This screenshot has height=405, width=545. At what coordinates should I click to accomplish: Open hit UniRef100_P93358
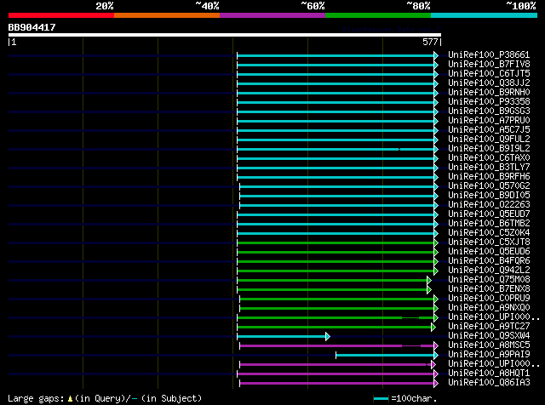[489, 102]
